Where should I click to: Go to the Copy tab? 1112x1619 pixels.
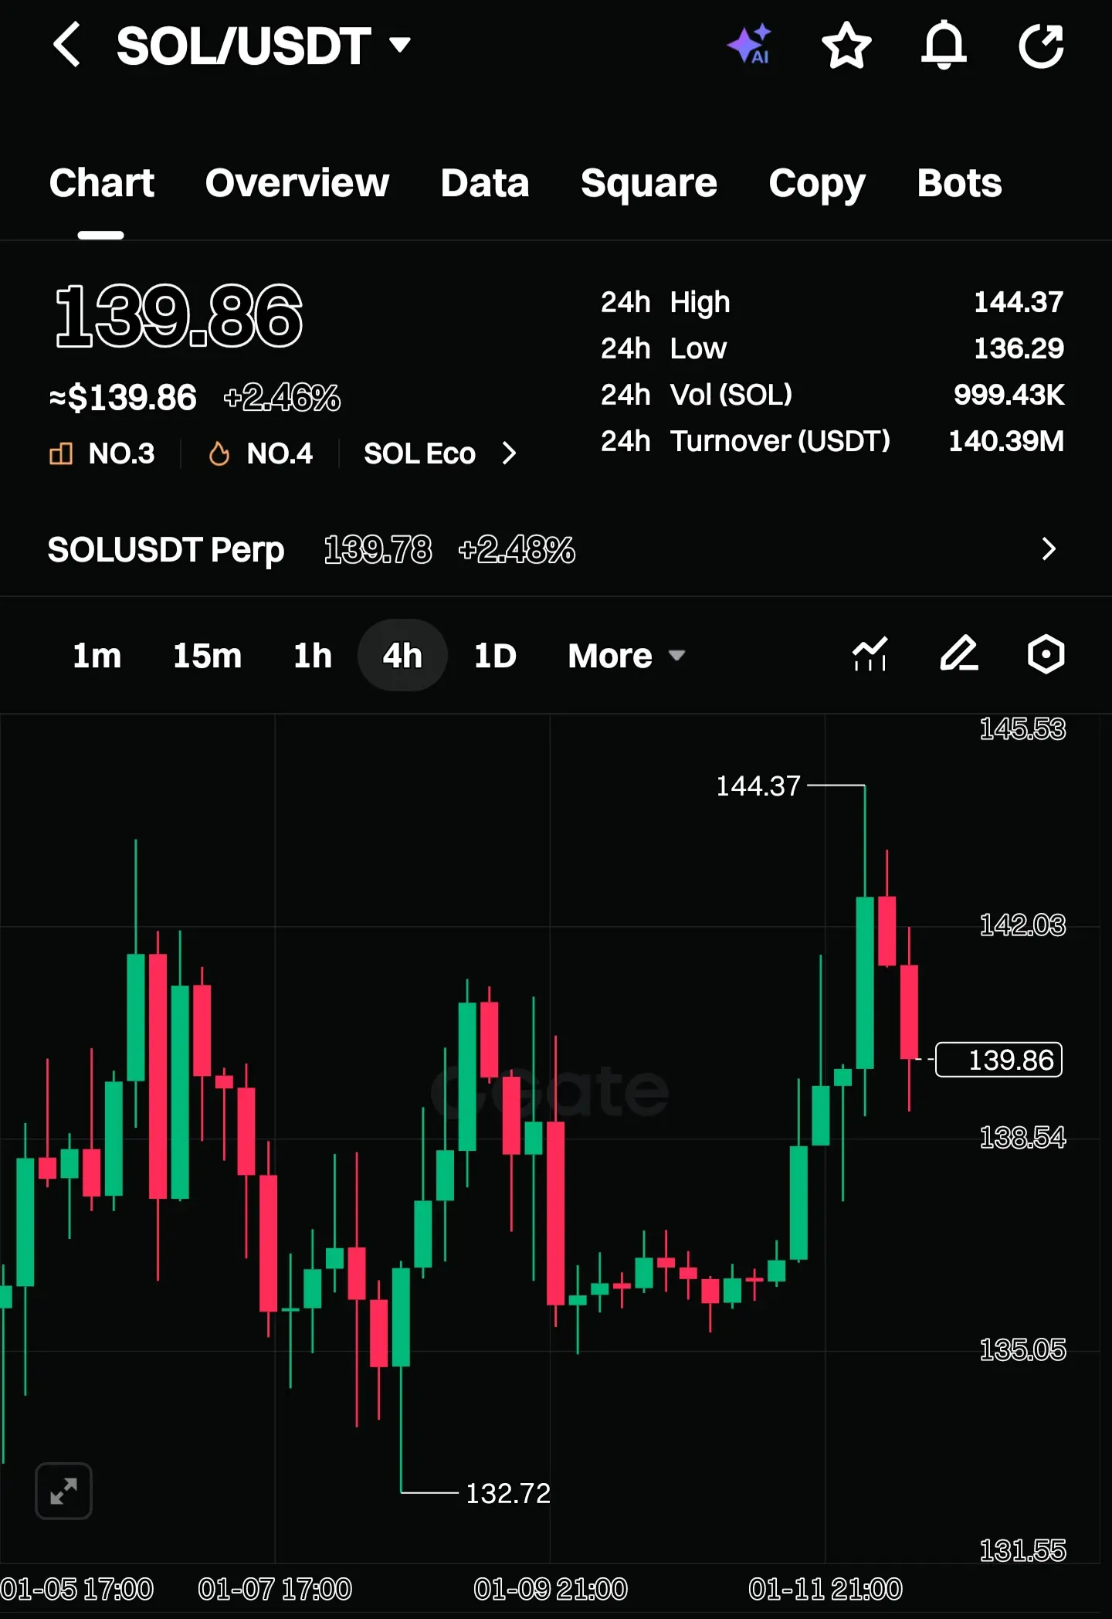817,185
